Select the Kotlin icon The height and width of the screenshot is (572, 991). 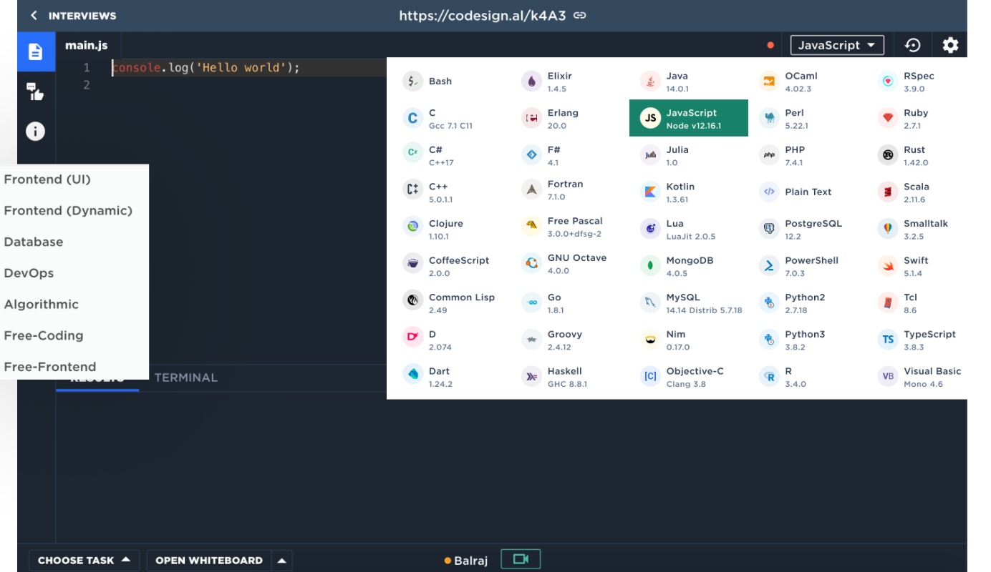coord(650,192)
